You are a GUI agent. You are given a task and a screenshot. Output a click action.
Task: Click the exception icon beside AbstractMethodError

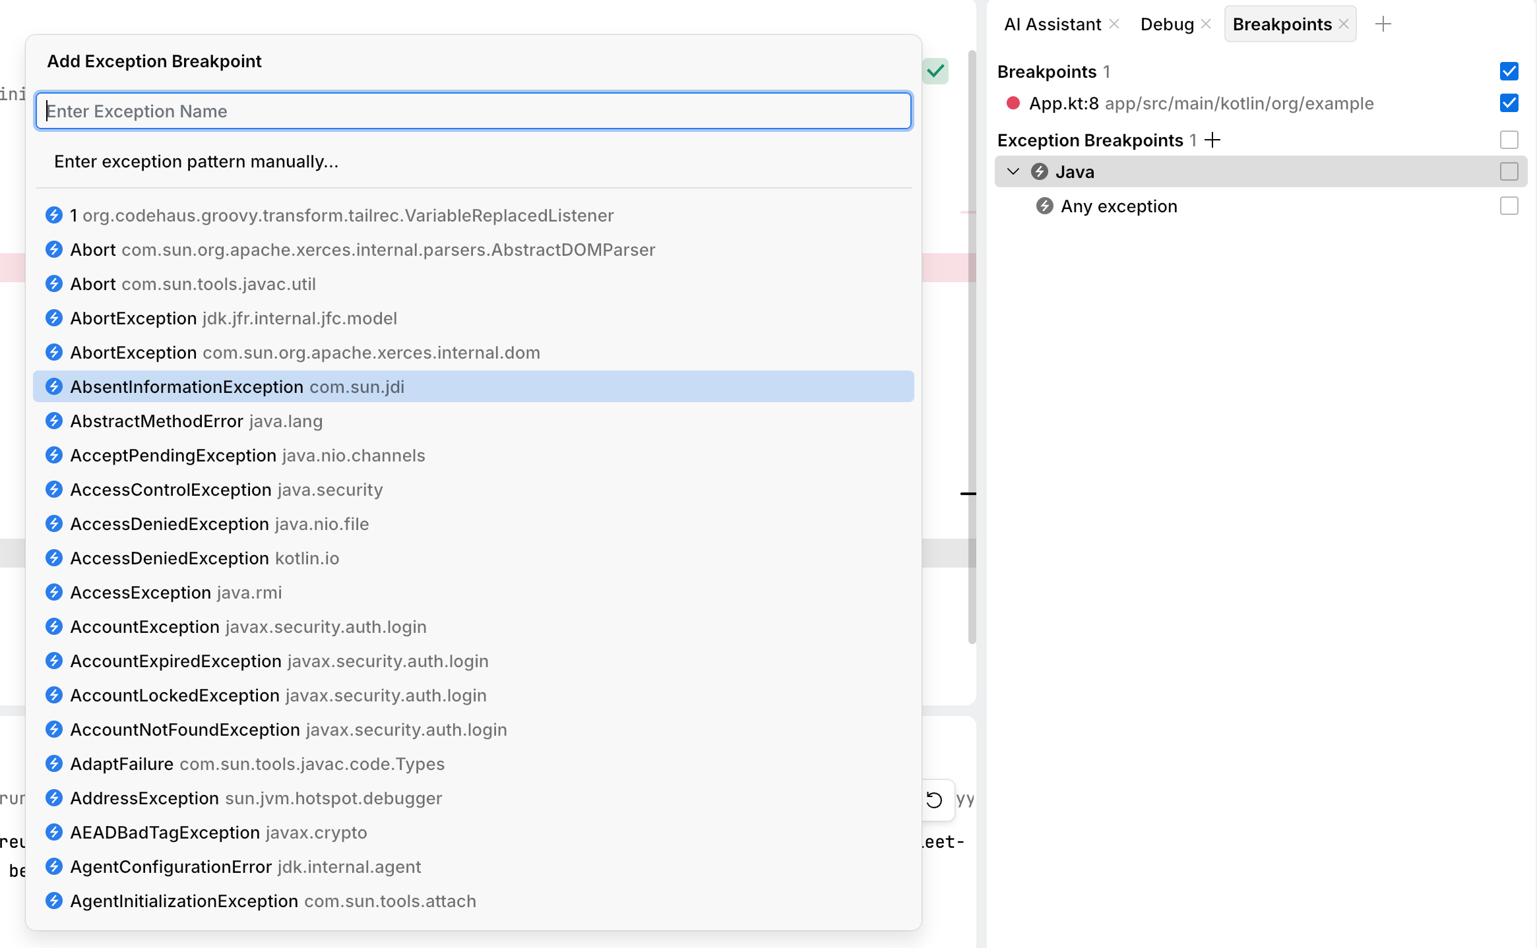click(54, 421)
